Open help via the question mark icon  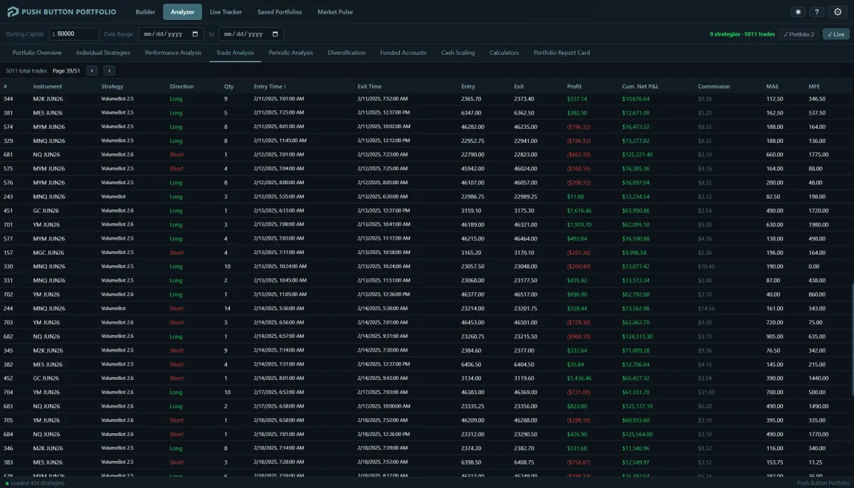click(x=817, y=12)
